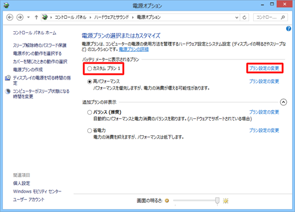Click 電源プランの選択またはカスタマイズ heading

click(121, 36)
